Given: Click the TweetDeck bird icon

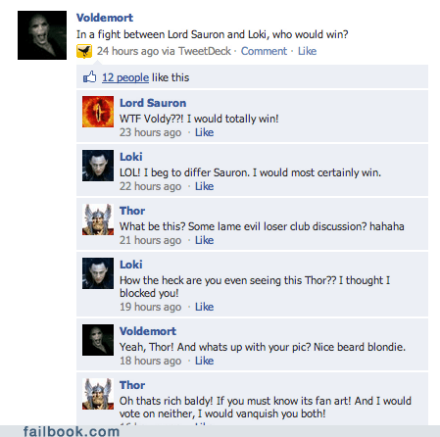Looking at the screenshot, I should coord(84,51).
